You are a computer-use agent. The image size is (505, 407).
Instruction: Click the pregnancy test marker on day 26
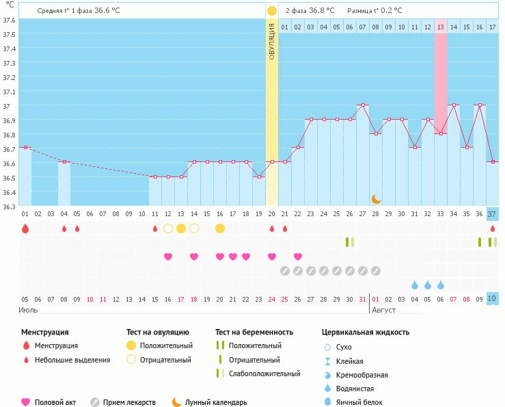tap(350, 242)
